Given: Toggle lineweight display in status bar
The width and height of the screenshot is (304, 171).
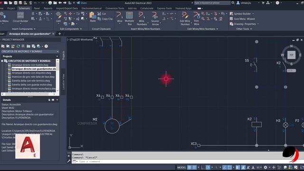Looking at the screenshot, I should tap(237, 167).
